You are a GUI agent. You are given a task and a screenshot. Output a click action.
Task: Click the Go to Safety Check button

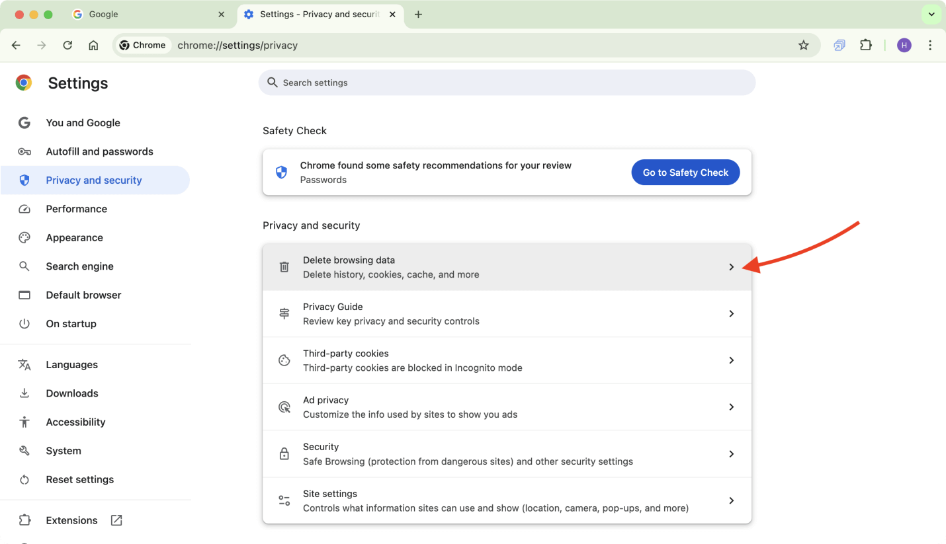tap(685, 173)
